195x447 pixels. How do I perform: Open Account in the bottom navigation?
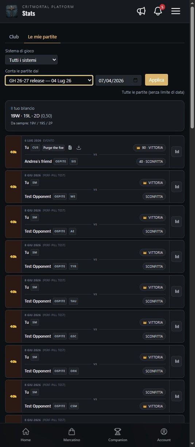click(x=164, y=435)
